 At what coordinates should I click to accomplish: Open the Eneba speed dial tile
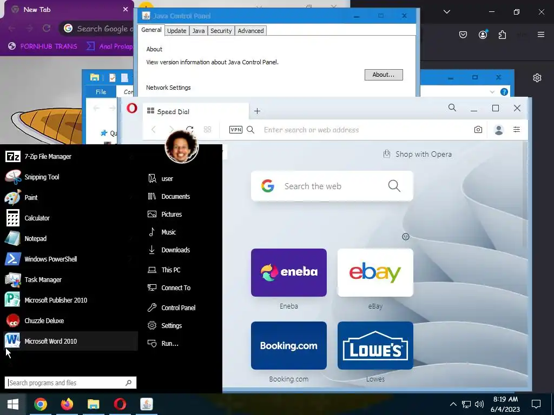pyautogui.click(x=289, y=272)
